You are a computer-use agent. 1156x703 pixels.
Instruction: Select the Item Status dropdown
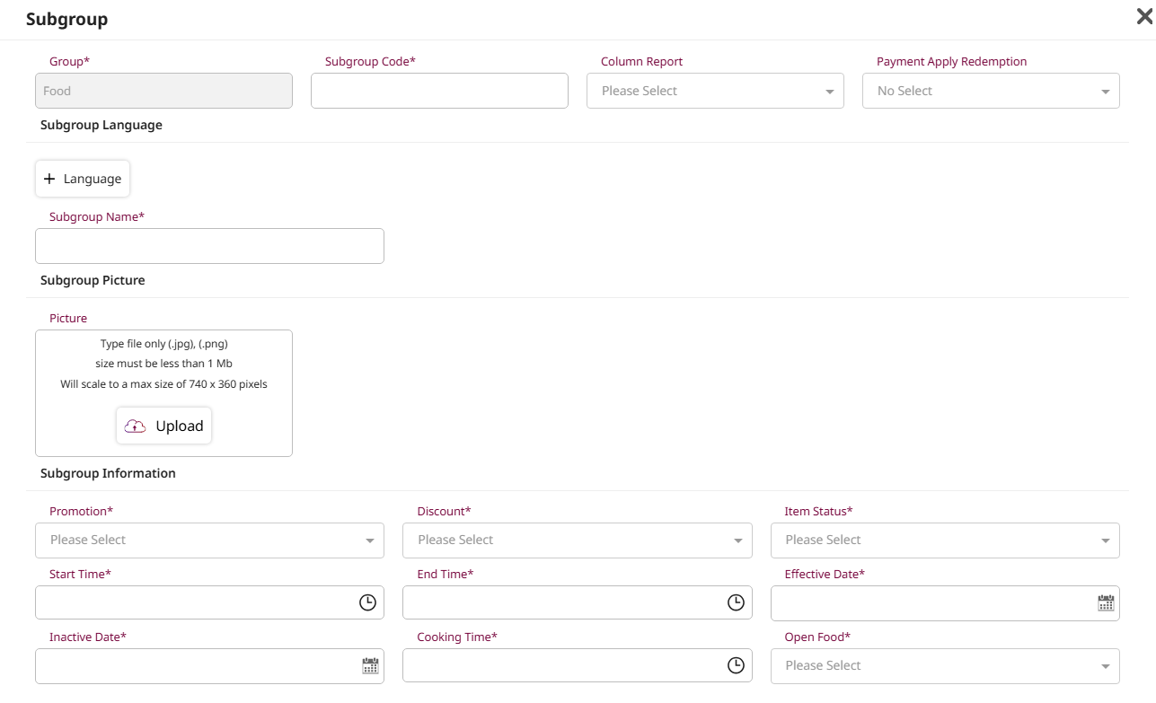944,540
